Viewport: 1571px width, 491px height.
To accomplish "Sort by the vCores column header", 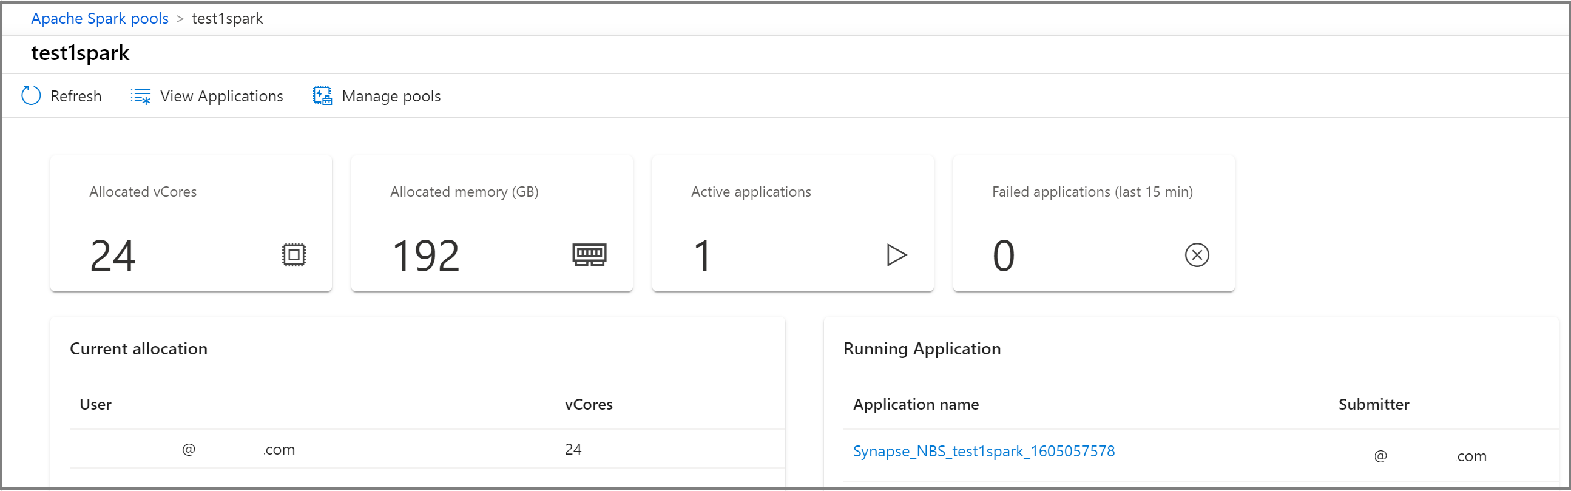I will tap(588, 404).
